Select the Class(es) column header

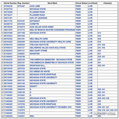[108, 3]
